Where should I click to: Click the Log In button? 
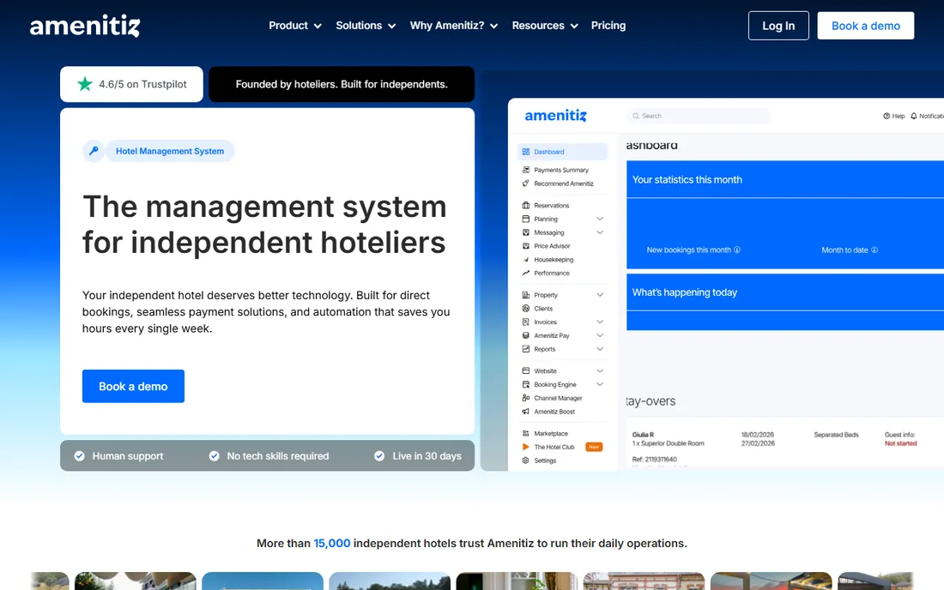tap(778, 26)
